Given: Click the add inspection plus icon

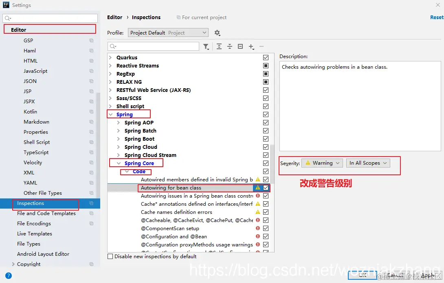Looking at the screenshot, I should 251,47.
